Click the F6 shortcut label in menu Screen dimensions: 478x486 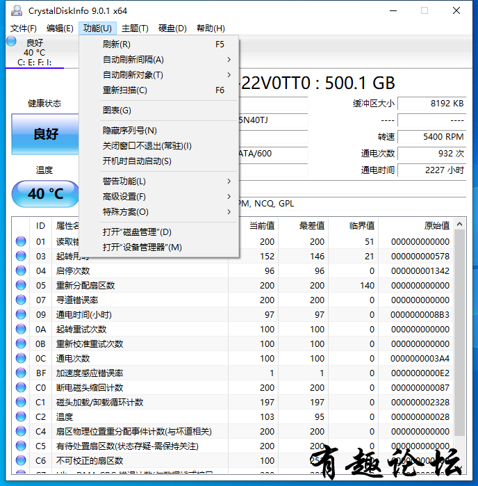[x=220, y=90]
